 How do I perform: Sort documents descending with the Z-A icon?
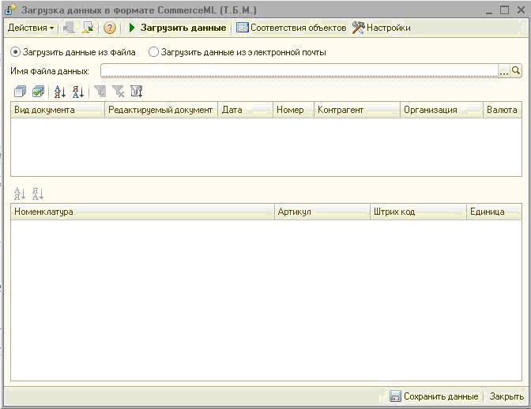pyautogui.click(x=77, y=92)
